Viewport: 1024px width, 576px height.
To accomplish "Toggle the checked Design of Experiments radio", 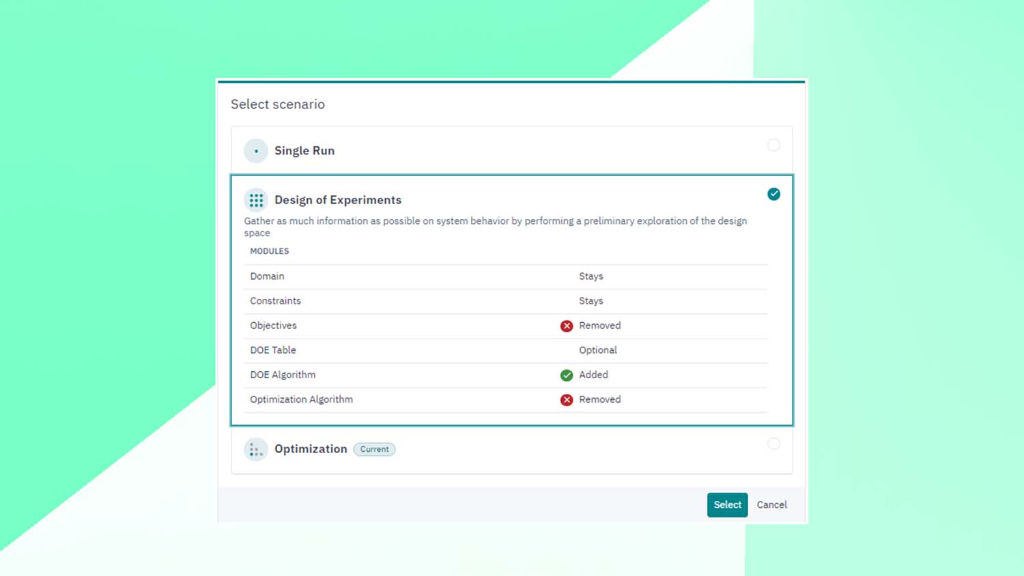I will tap(773, 195).
